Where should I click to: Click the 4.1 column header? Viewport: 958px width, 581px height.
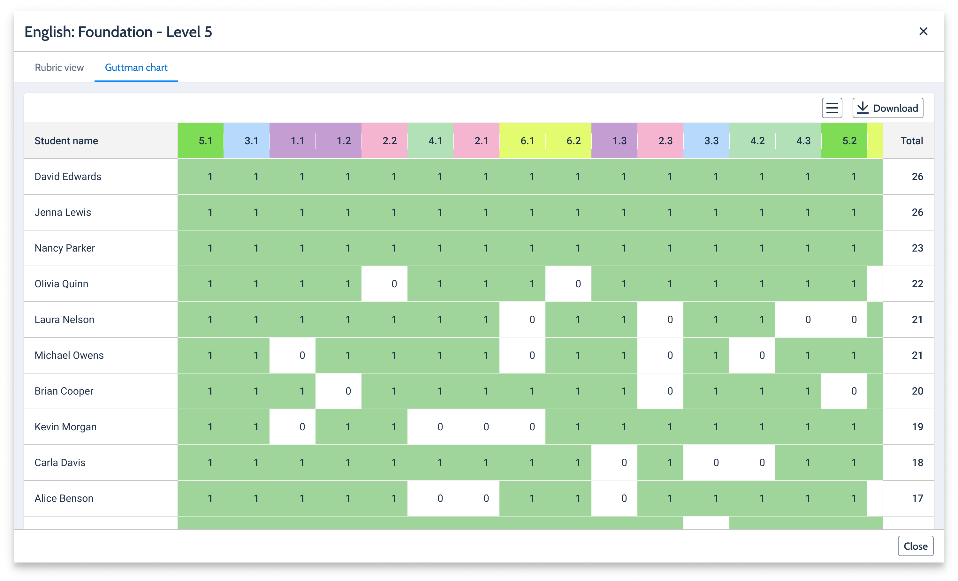(430, 141)
